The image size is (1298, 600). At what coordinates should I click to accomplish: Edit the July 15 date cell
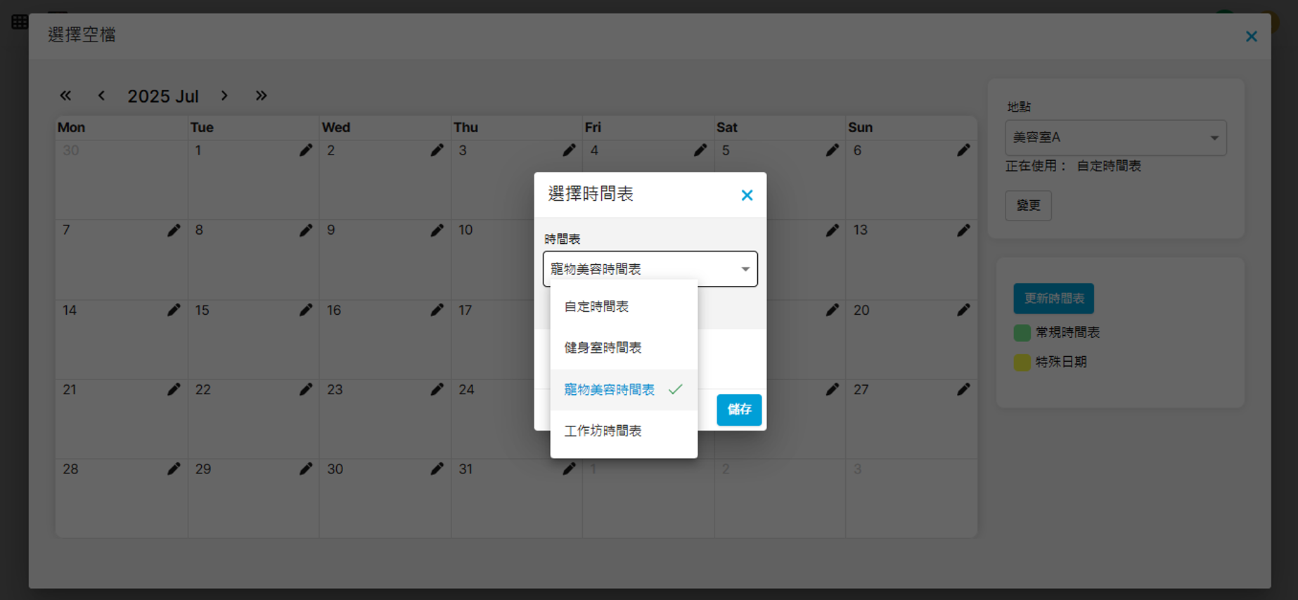coord(305,310)
